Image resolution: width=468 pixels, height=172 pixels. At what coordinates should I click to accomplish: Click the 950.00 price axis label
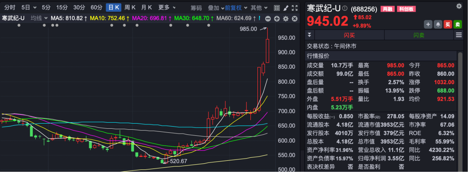coord(286,38)
